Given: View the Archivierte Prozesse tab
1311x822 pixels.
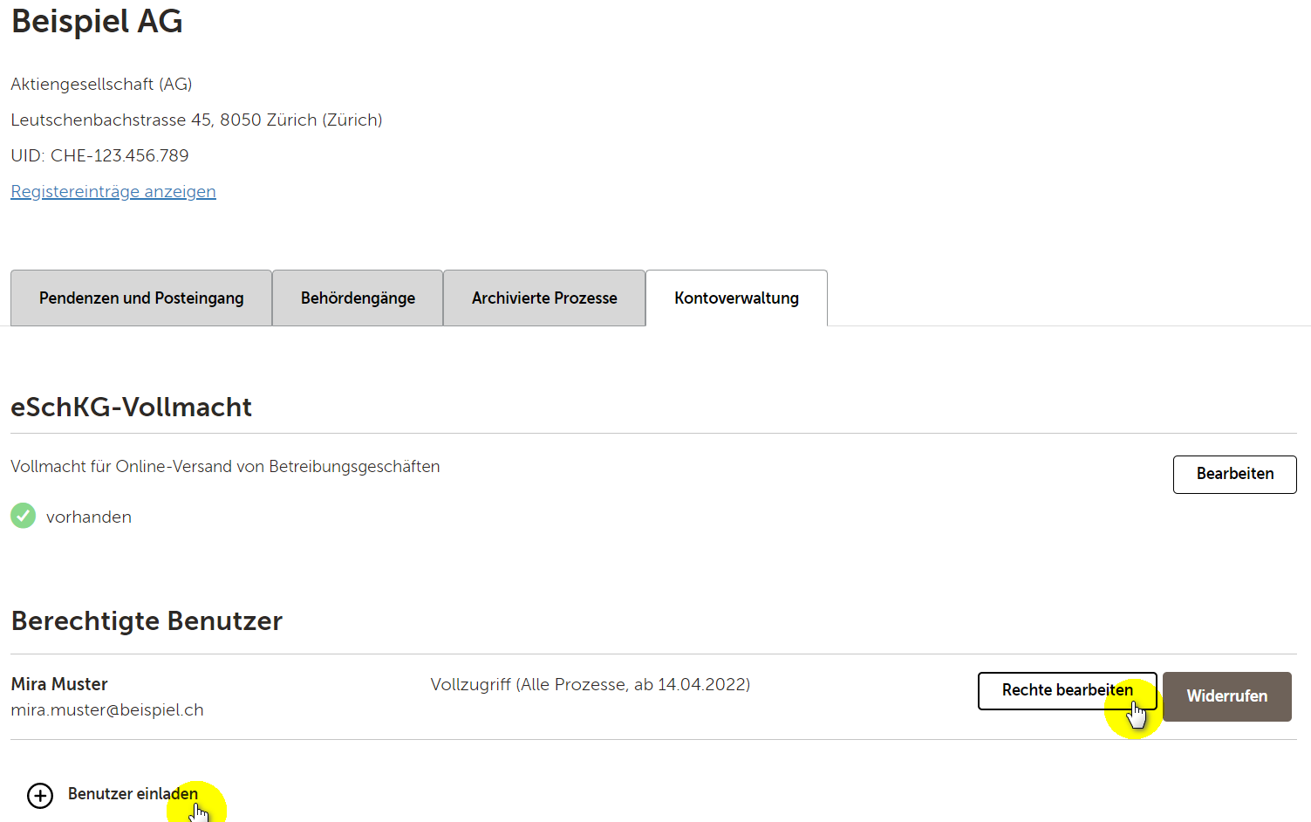Looking at the screenshot, I should pyautogui.click(x=543, y=298).
